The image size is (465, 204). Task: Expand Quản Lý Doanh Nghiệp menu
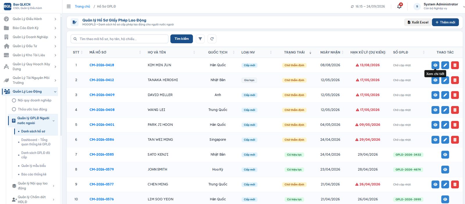pos(30,37)
